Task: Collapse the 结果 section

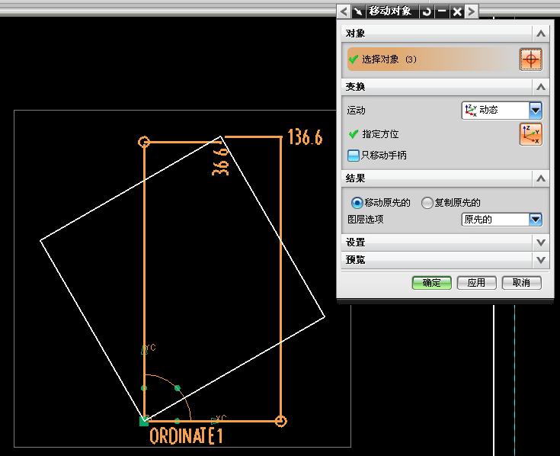Action: pos(541,178)
